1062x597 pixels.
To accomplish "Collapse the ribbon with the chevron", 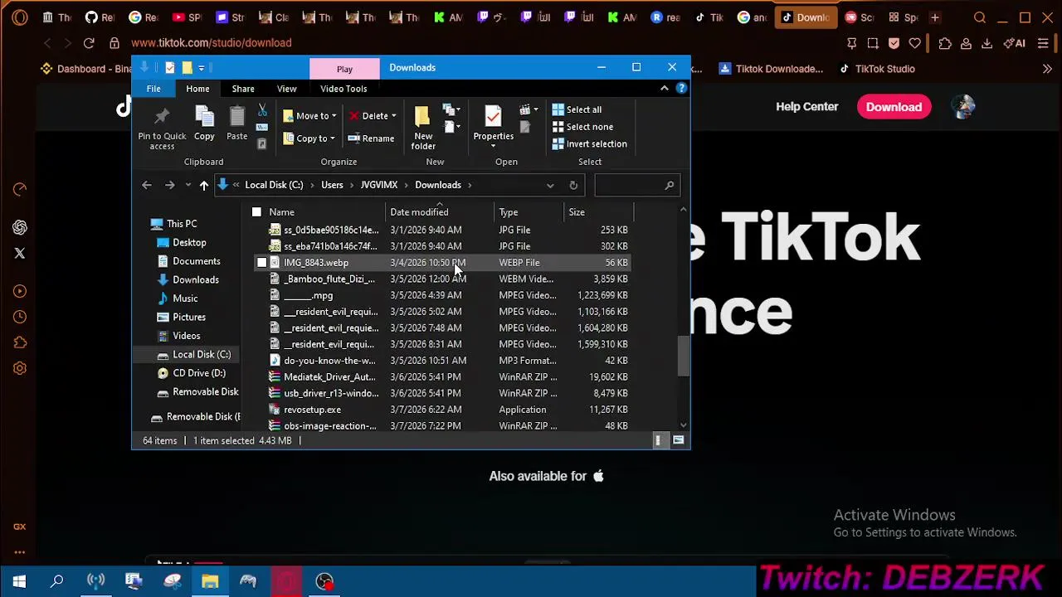I will pos(664,88).
